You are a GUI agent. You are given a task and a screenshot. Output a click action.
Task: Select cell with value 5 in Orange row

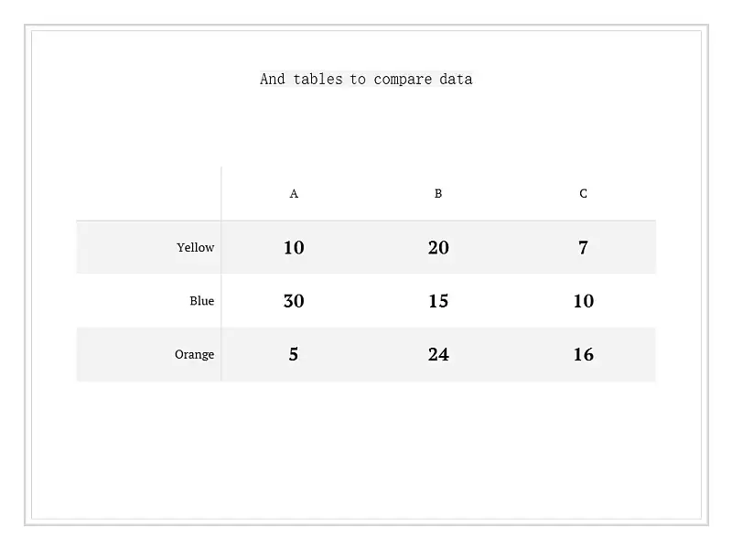pos(293,354)
